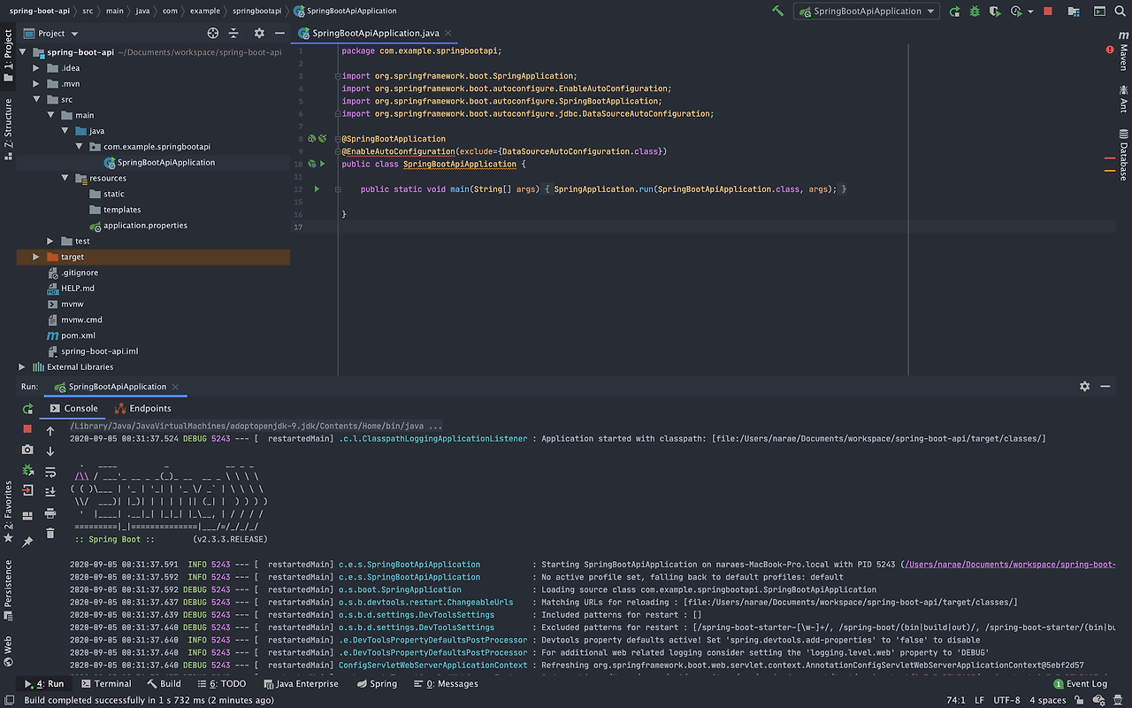Stop the process using the Run panel red square
Screen dimensions: 1132x708
point(27,428)
